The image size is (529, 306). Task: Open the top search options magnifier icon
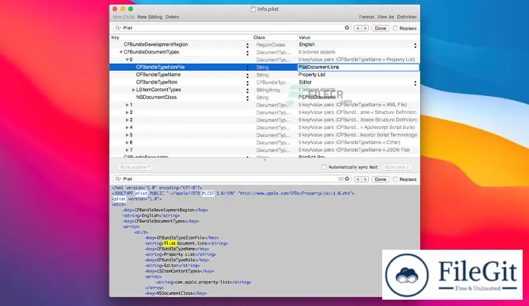[118, 28]
